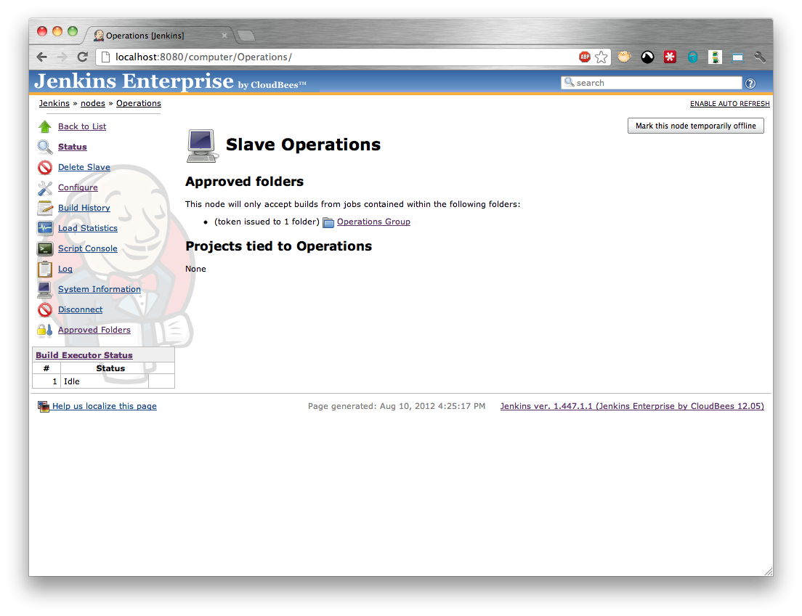This screenshot has height=616, width=802.
Task: Click the red asterisk extension icon
Action: 670,57
